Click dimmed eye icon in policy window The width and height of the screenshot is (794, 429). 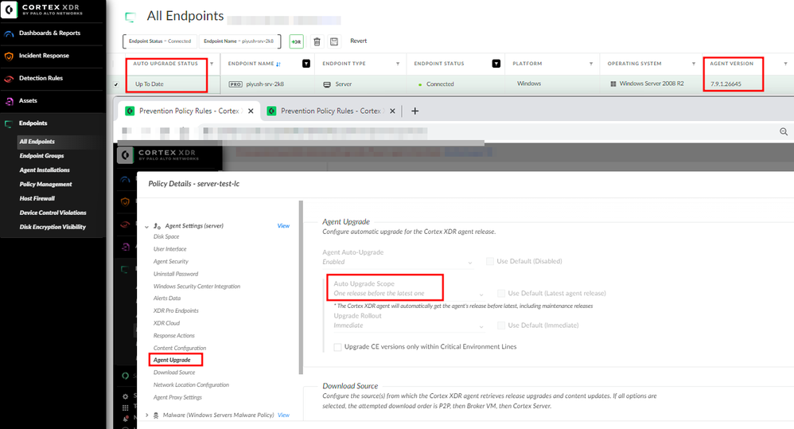coord(125,224)
